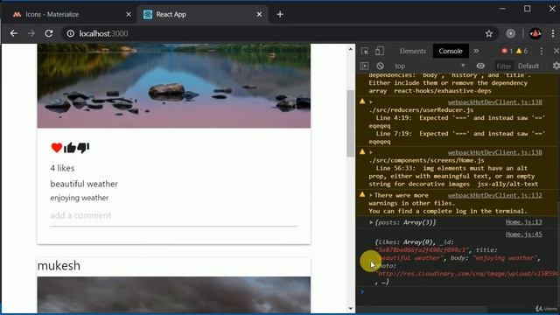
Task: Create a live expression with eye icon
Action: 480,66
